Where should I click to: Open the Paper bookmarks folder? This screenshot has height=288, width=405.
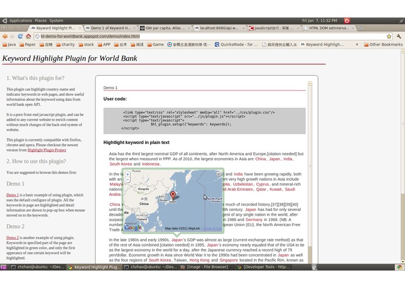[27, 44]
